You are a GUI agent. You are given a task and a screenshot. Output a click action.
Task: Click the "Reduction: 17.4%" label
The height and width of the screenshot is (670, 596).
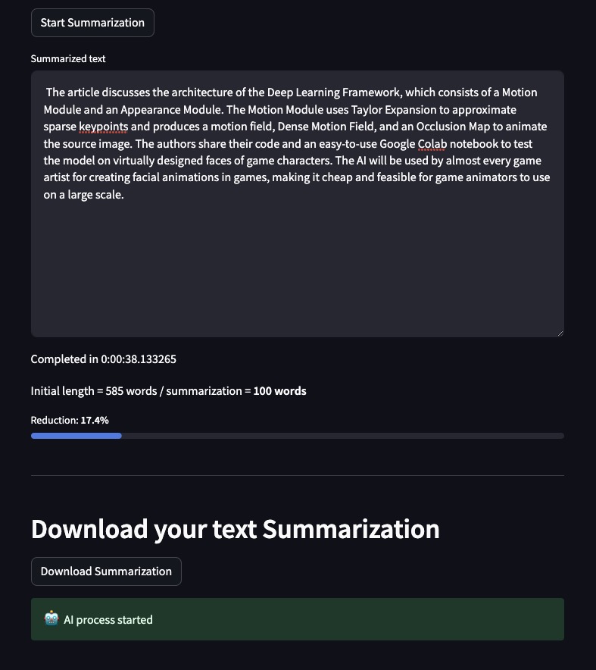pyautogui.click(x=70, y=420)
